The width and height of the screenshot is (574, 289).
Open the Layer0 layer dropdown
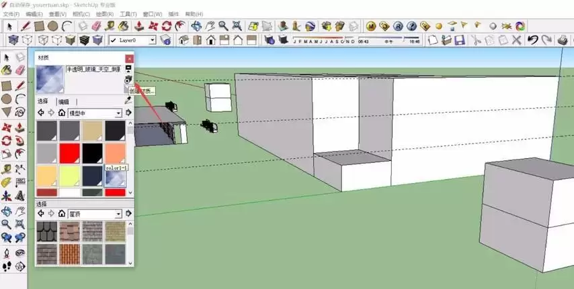coord(132,40)
